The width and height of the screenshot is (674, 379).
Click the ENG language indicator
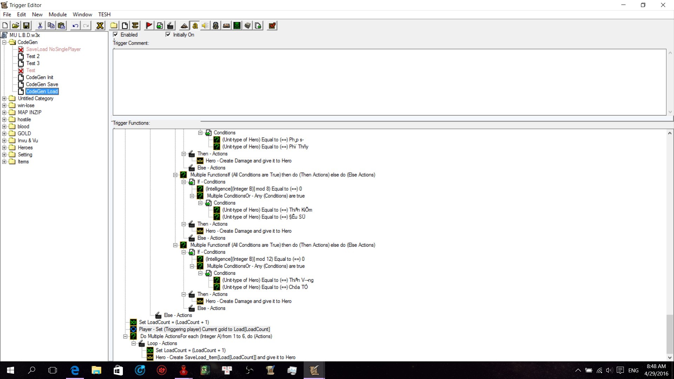(633, 370)
